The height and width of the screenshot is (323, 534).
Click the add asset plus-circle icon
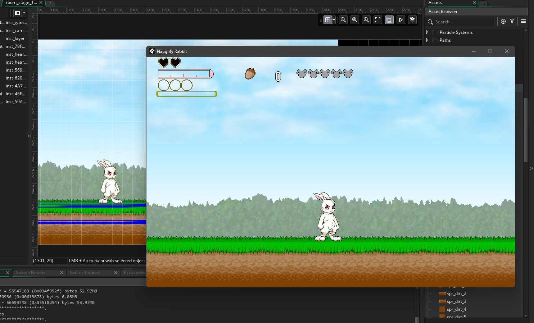point(503,22)
